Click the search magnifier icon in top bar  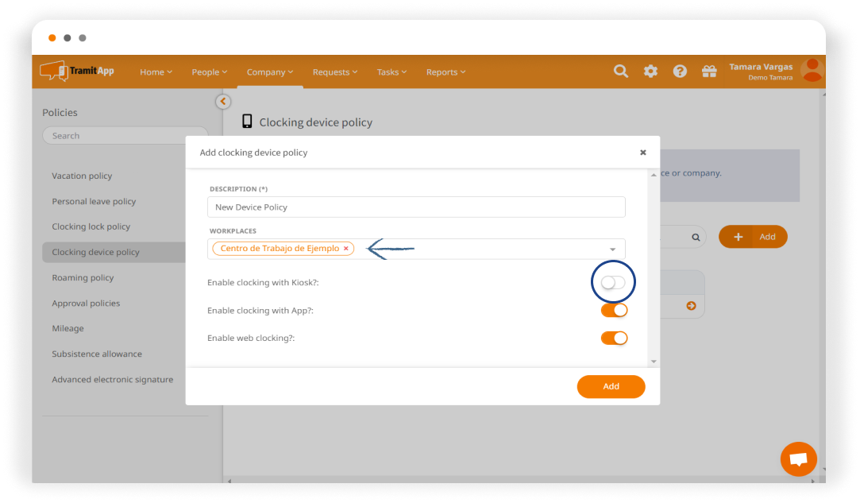pyautogui.click(x=621, y=72)
